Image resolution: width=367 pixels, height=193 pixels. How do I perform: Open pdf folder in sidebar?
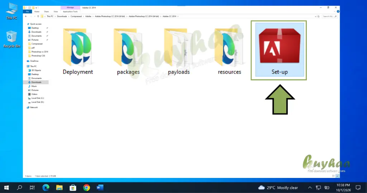click(x=32, y=48)
